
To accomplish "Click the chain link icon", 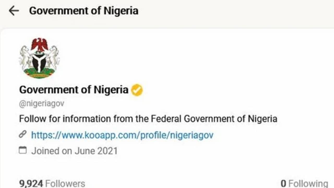I will 23,135.
